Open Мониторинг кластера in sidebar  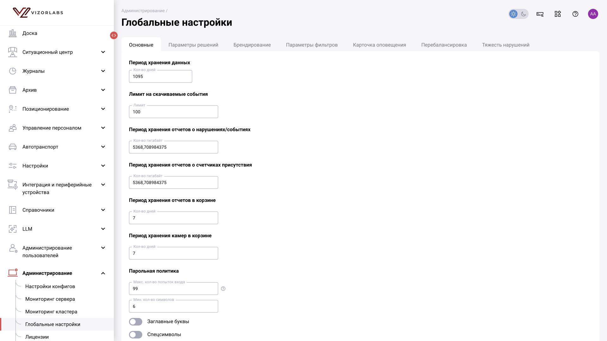51,312
